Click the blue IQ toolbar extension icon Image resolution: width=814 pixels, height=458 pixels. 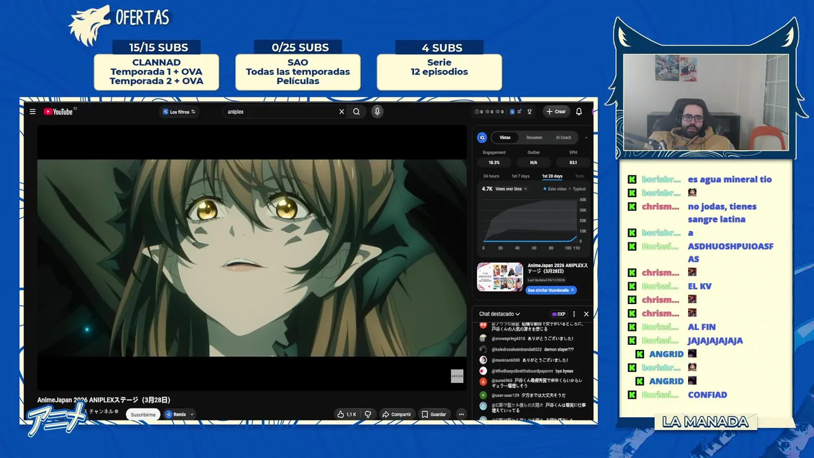point(513,111)
